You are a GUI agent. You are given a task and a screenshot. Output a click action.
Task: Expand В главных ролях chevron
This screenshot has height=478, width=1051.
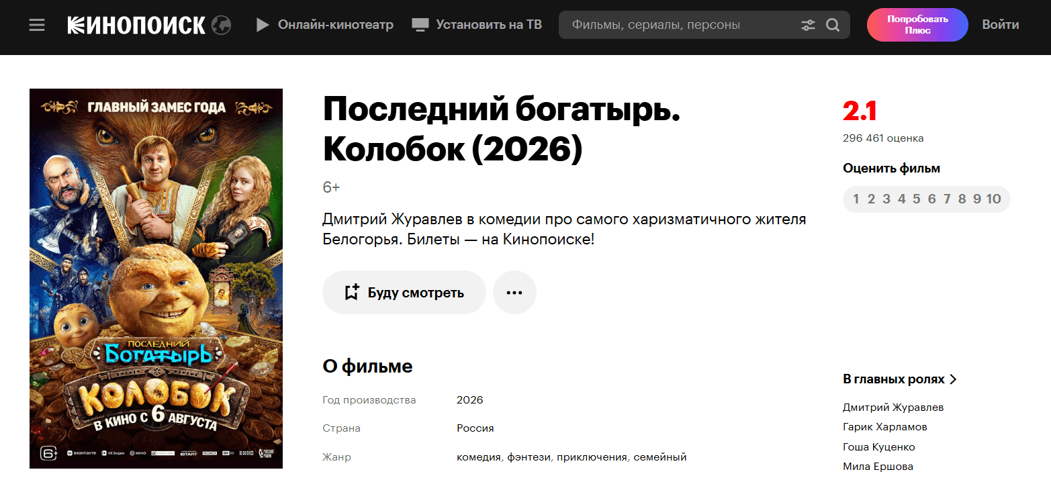pyautogui.click(x=953, y=379)
